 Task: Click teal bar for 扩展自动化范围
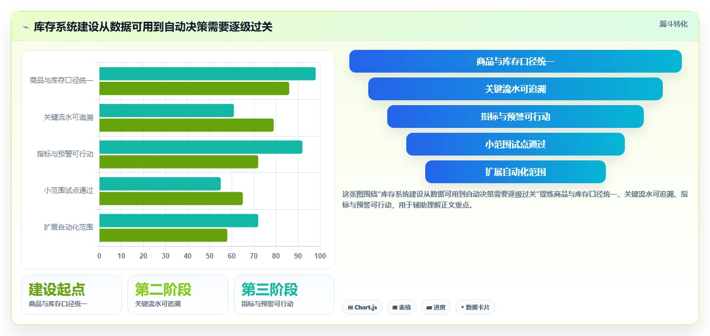click(x=178, y=221)
